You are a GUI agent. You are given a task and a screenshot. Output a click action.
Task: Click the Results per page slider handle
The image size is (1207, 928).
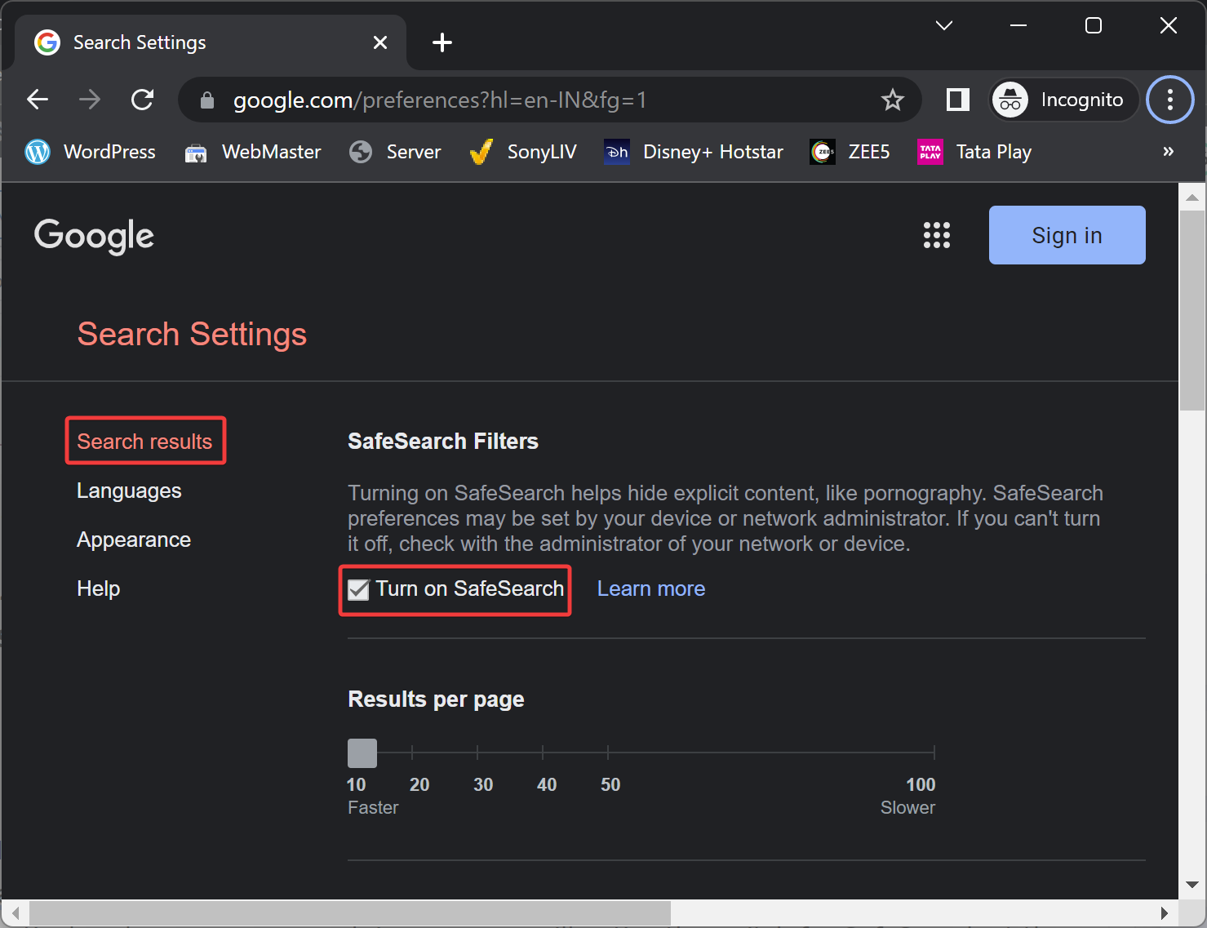[362, 753]
